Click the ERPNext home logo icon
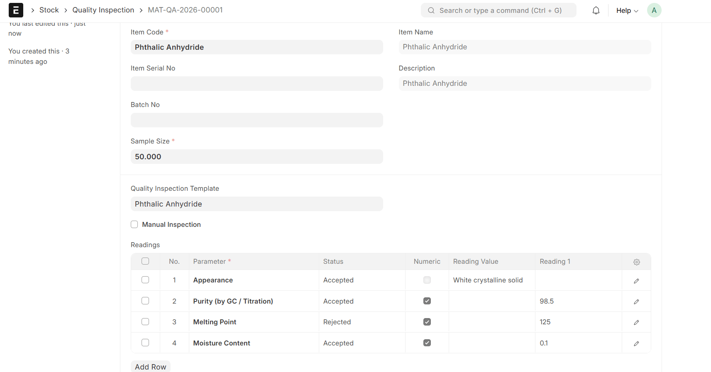 pyautogui.click(x=16, y=10)
